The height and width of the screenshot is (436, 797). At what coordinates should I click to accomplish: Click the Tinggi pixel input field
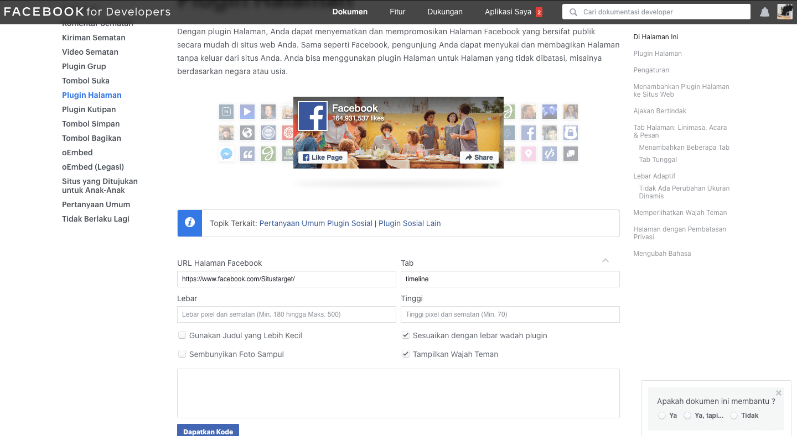pyautogui.click(x=510, y=314)
